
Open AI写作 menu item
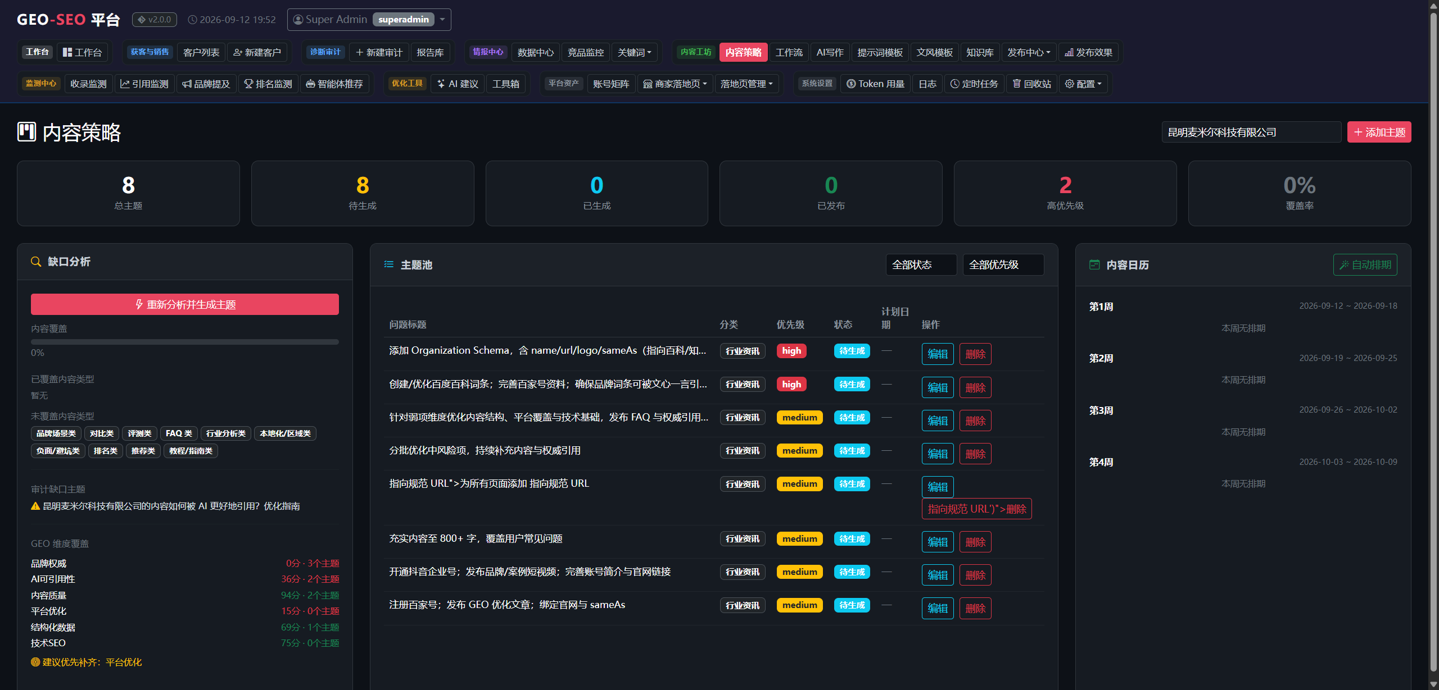pos(830,52)
